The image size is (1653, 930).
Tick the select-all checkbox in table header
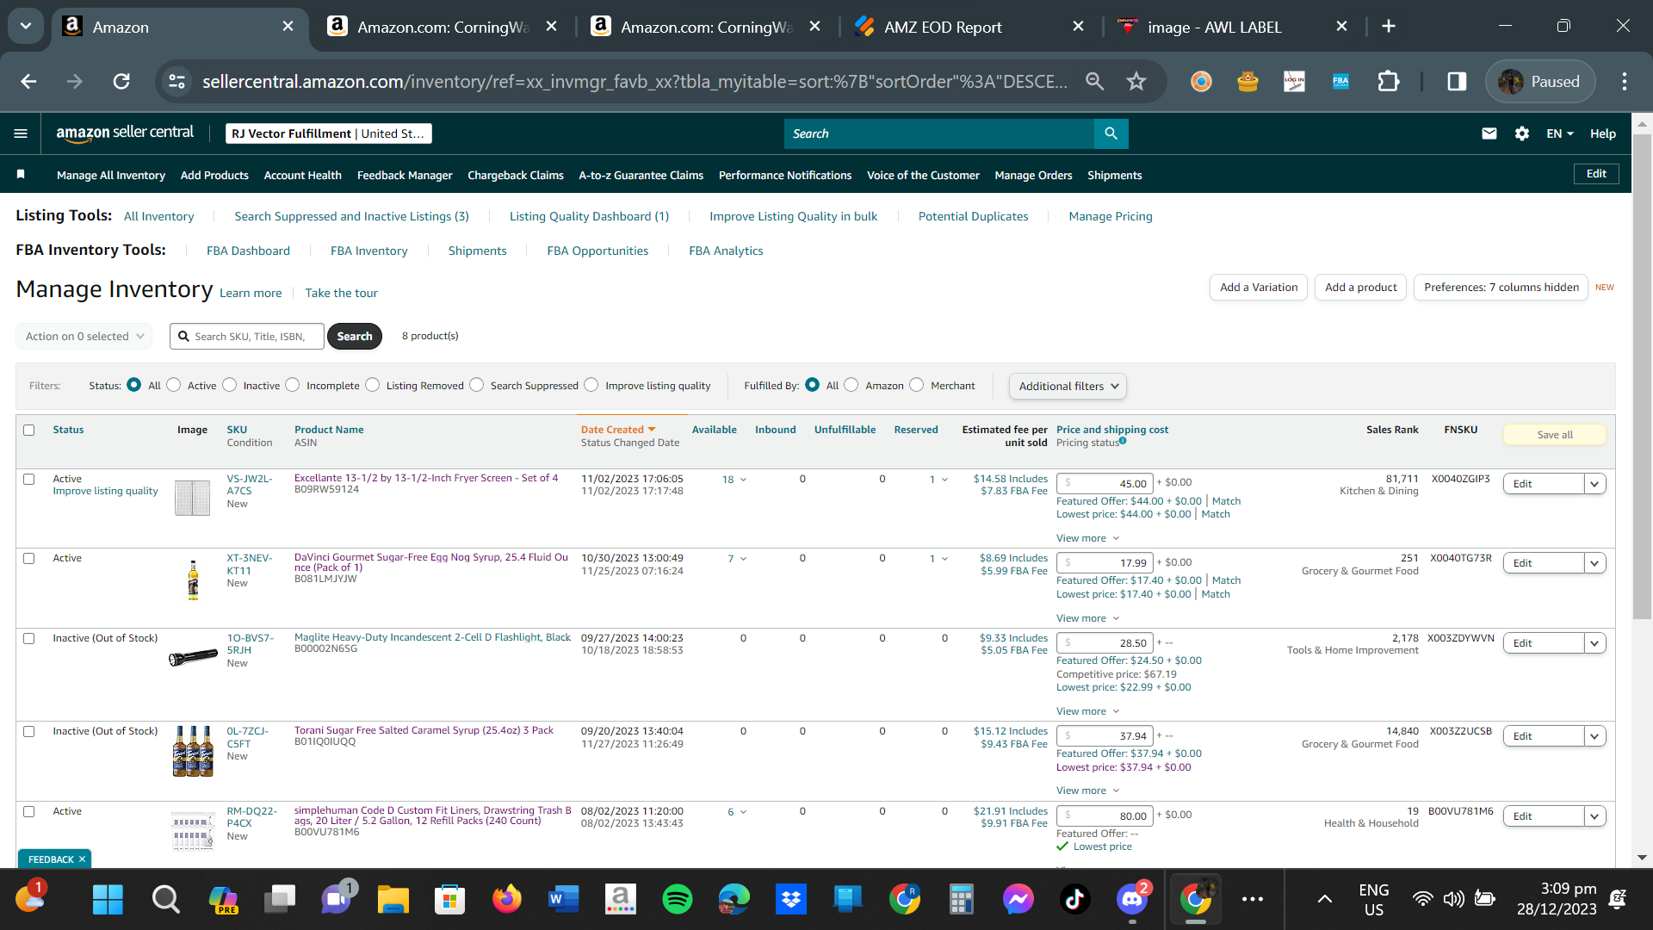click(29, 430)
